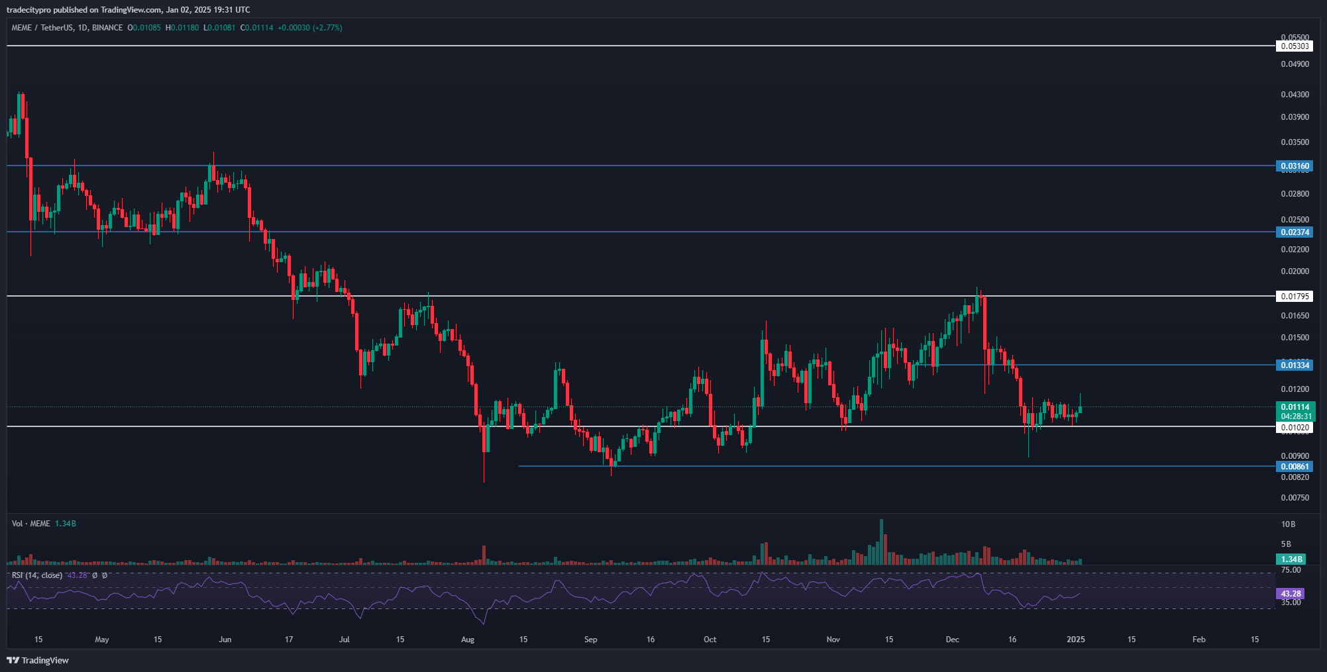
Task: Select the white price label '0.01795'
Action: point(1294,297)
